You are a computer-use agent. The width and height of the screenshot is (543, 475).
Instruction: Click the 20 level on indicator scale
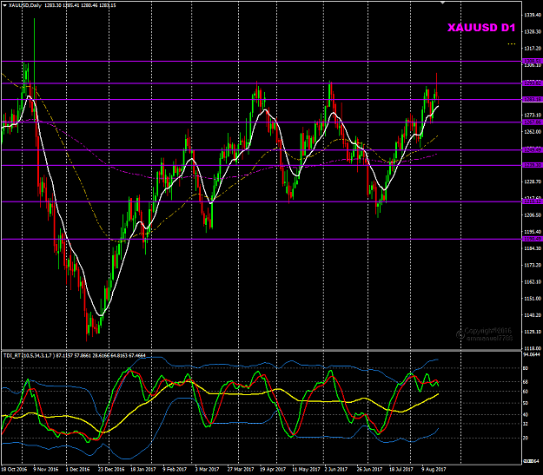(x=526, y=438)
